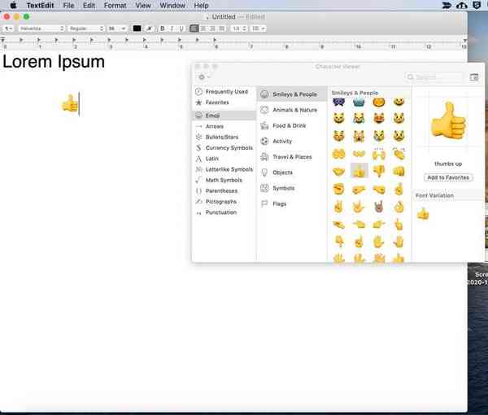The width and height of the screenshot is (488, 415).
Task: Open the gear action menu dropdown
Action: point(204,77)
